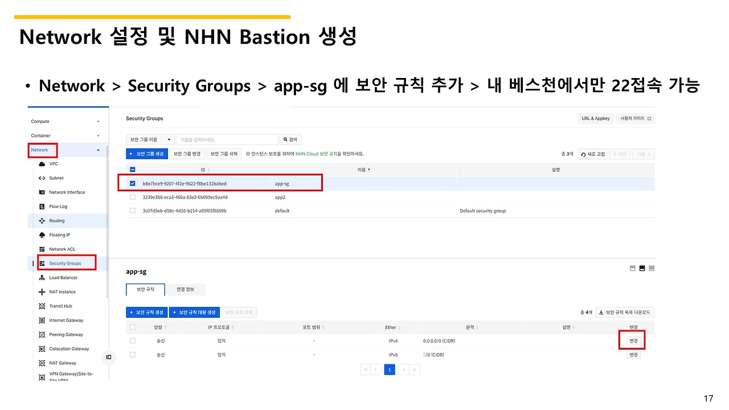Viewport: 729px width, 410px height.
Task: Click the 보안 그룹 삭제 button
Action: coord(224,154)
